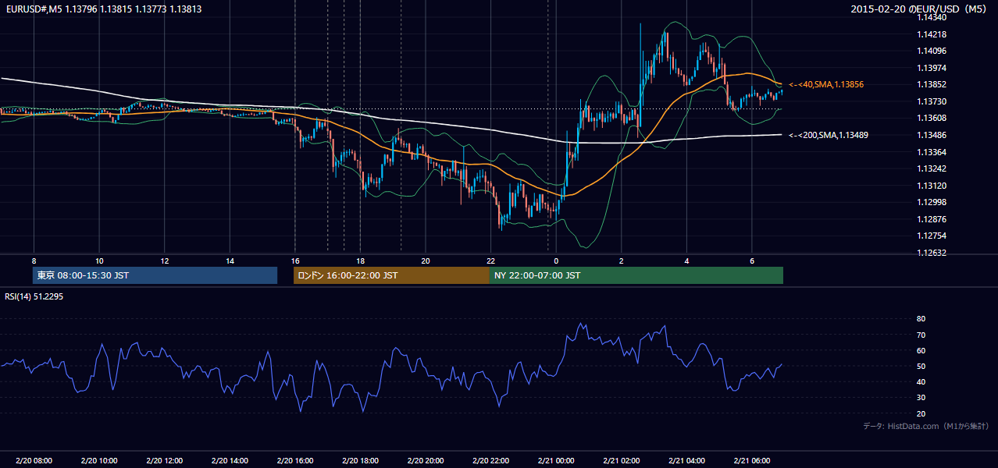
Task: Click the 40 SMA 1.13856 label
Action: (x=825, y=84)
